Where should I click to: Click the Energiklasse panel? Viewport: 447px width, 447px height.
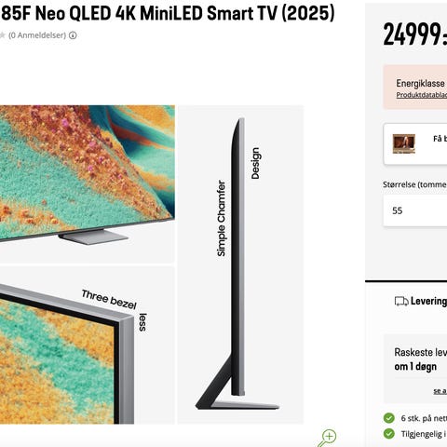pyautogui.click(x=415, y=88)
